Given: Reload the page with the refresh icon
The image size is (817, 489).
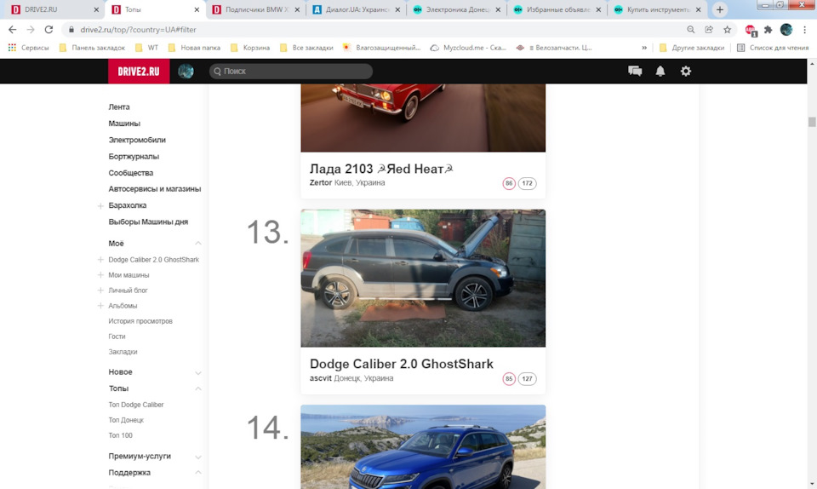Looking at the screenshot, I should [x=49, y=30].
